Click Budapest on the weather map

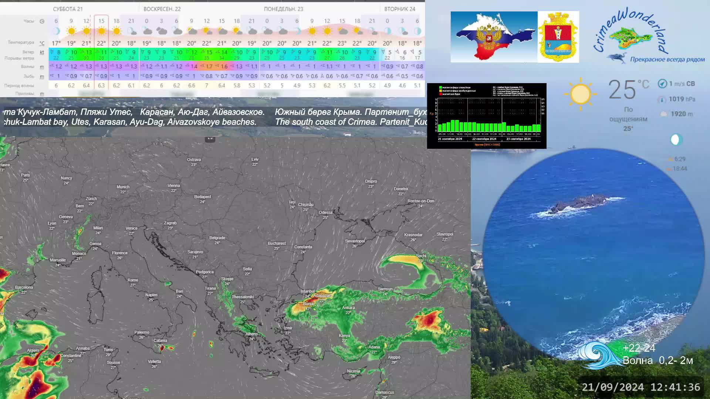tap(203, 199)
